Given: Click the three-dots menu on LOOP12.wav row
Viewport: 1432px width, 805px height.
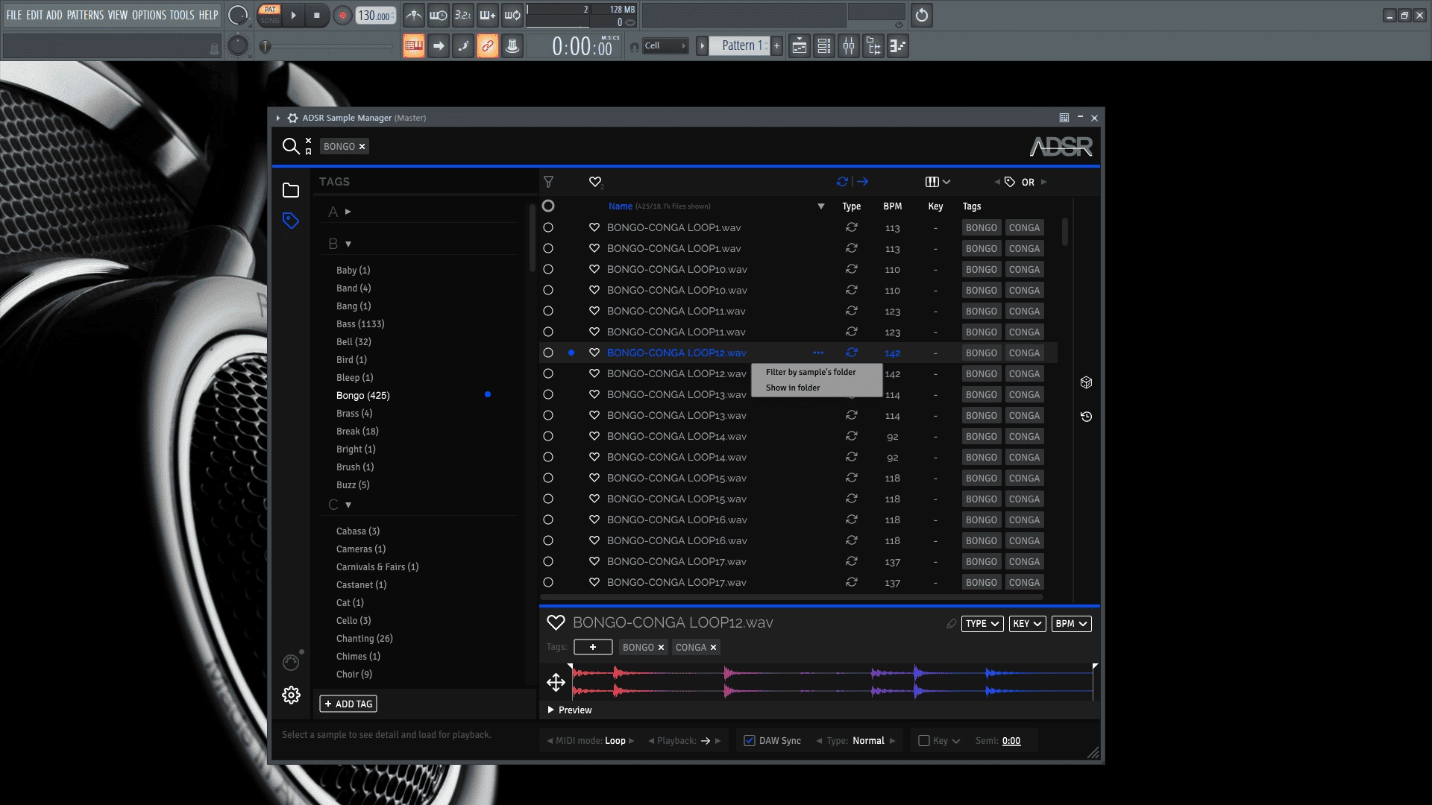Looking at the screenshot, I should tap(818, 353).
